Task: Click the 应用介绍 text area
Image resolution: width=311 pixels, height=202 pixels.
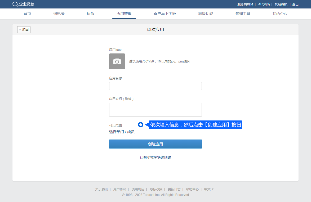Action: [155, 110]
